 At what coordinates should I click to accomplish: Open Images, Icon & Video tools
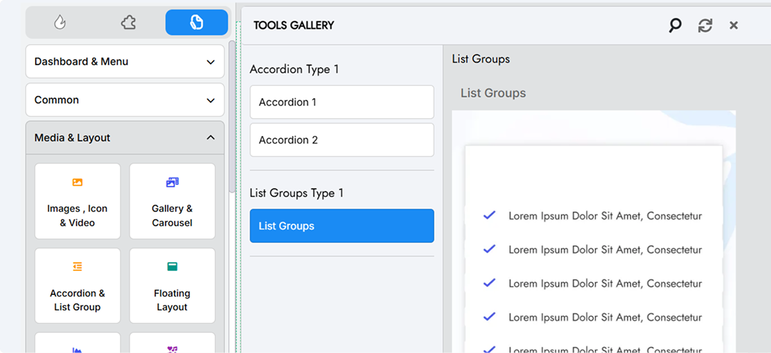[78, 201]
